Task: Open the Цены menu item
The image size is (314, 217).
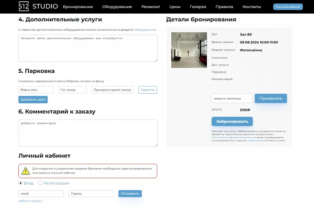Action: 175,7
